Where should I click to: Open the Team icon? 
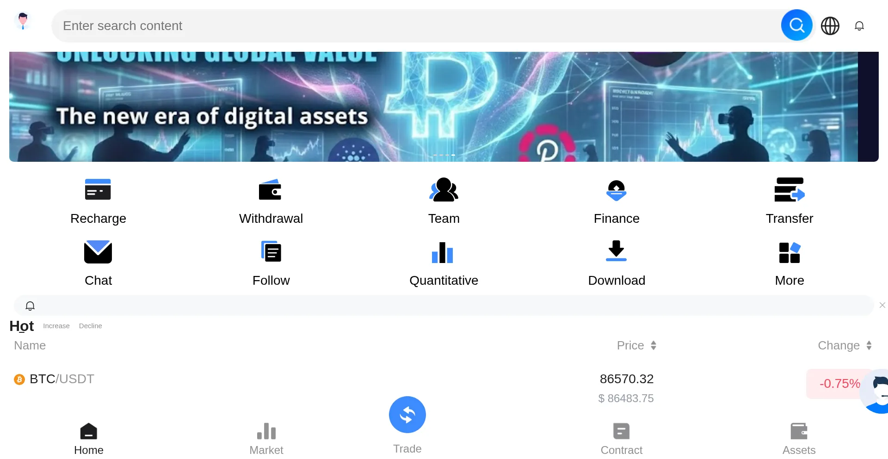pyautogui.click(x=444, y=190)
